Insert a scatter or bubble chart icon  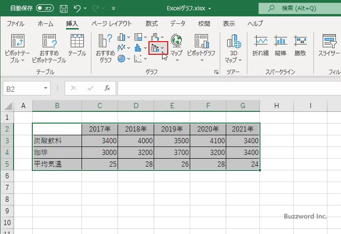click(138, 58)
